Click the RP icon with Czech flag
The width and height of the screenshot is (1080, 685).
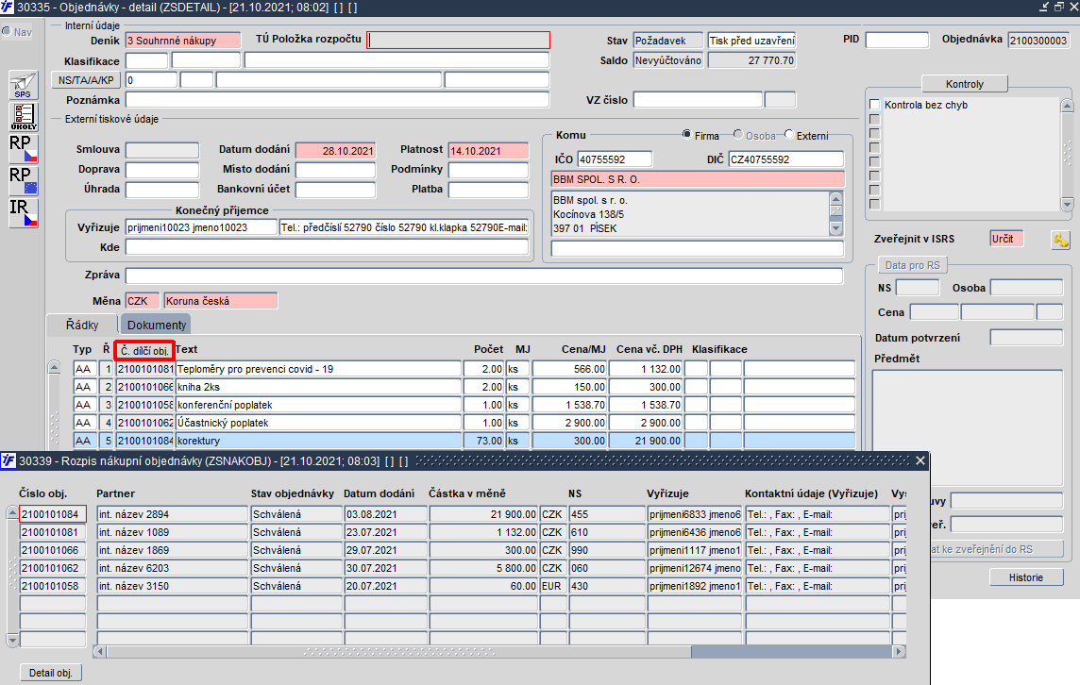point(23,148)
